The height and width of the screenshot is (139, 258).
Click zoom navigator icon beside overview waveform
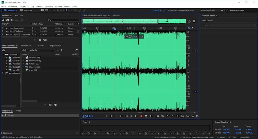pos(189,21)
